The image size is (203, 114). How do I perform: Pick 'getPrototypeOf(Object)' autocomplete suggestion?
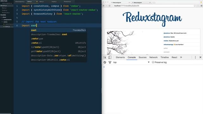tap(58, 51)
